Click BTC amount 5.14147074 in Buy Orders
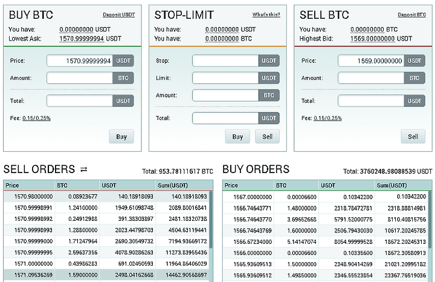This screenshot has width=435, height=282. 302,241
